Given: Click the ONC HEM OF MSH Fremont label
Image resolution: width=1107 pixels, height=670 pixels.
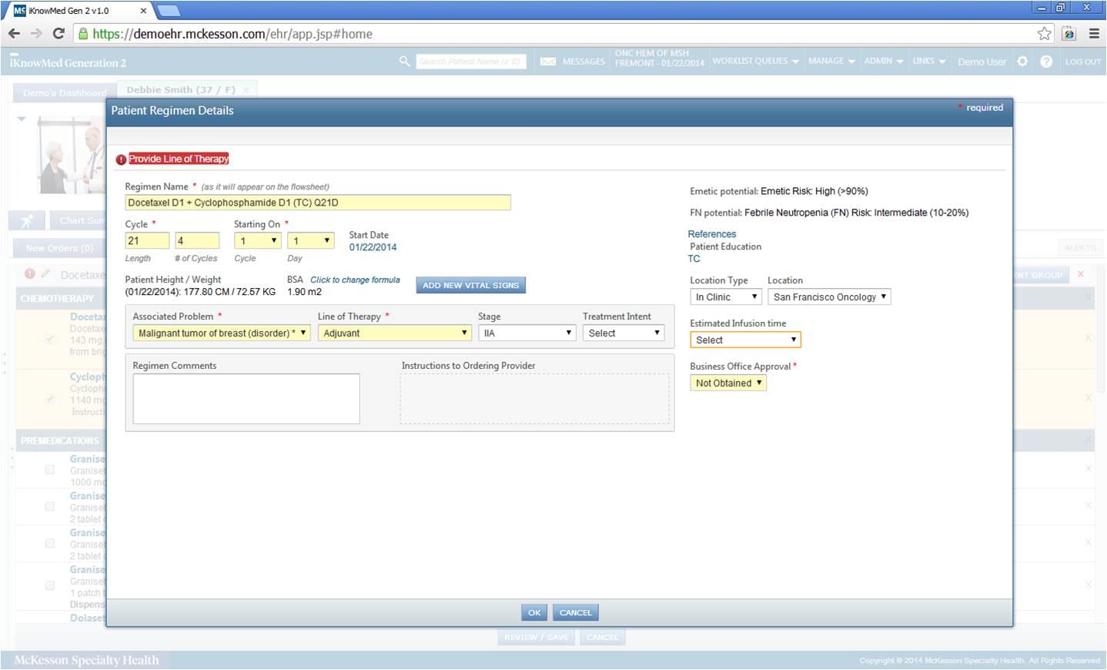Looking at the screenshot, I should (659, 59).
